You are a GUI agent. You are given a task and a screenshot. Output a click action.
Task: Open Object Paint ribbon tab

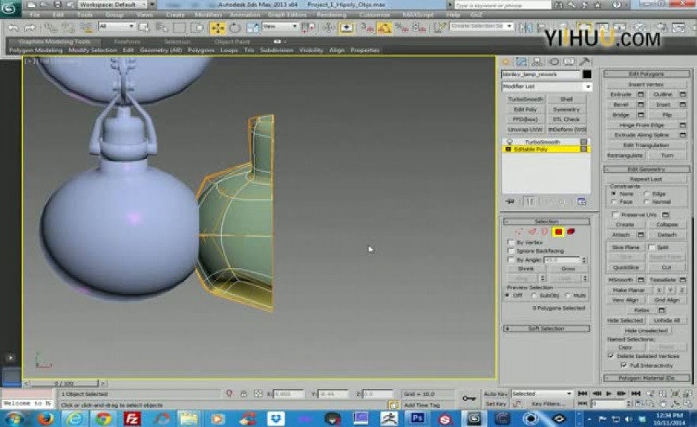coord(232,42)
